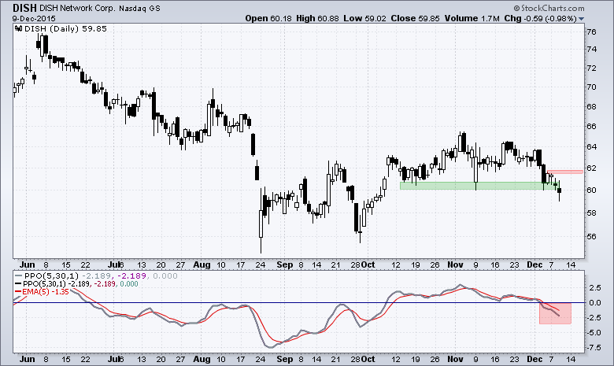
Task: Click the 70 price axis label
Action: point(592,87)
